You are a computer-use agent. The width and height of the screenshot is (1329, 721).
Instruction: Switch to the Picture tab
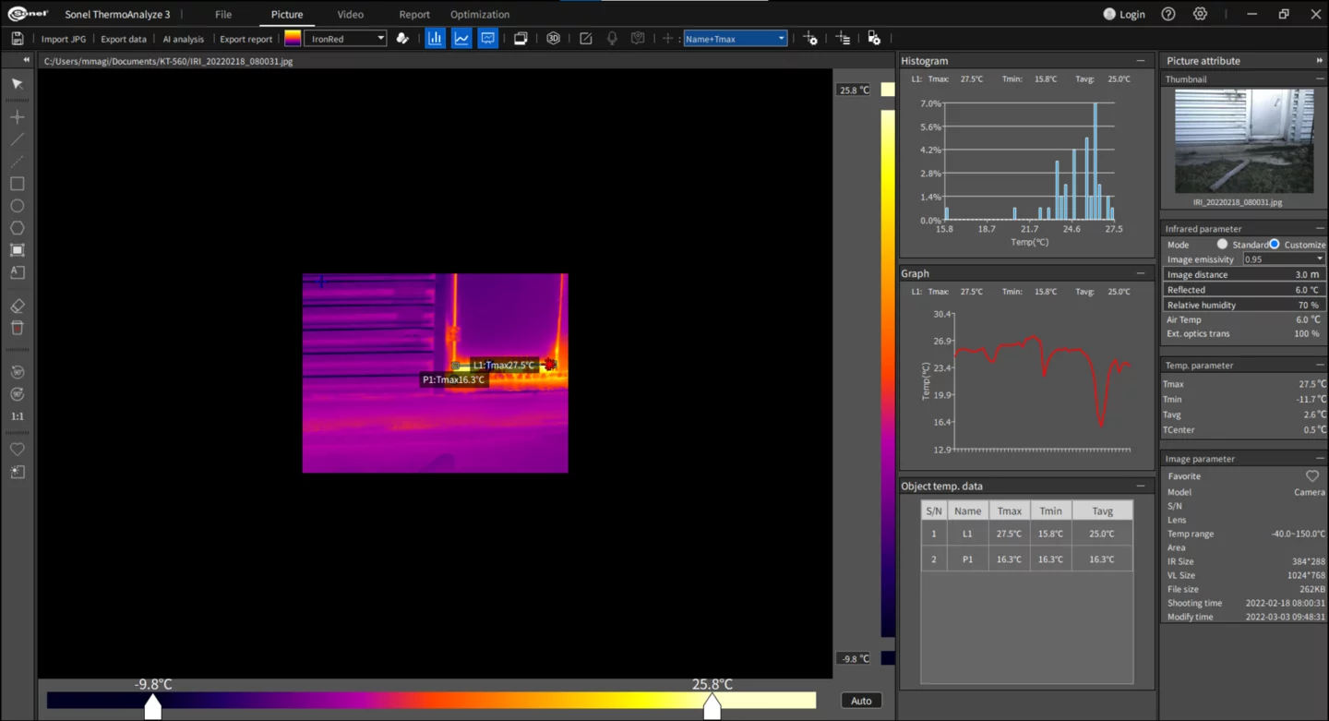[x=287, y=14]
